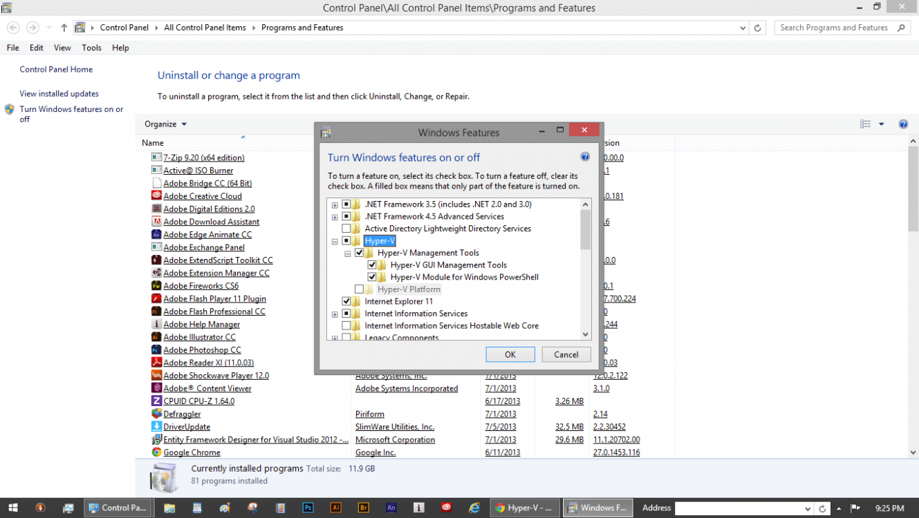The image size is (919, 518).
Task: Sort by the Name column header
Action: pyautogui.click(x=152, y=143)
